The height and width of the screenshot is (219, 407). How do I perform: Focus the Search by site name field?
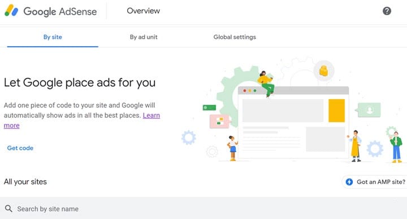coord(203,208)
